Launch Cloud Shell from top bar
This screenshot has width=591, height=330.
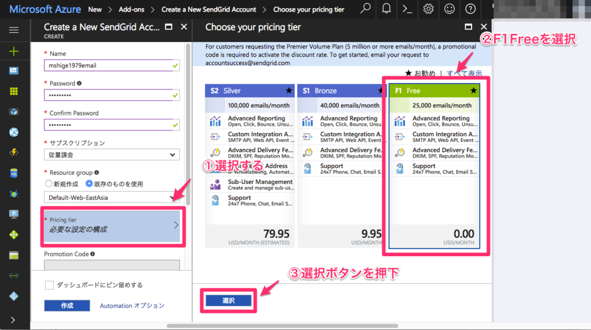pos(407,9)
